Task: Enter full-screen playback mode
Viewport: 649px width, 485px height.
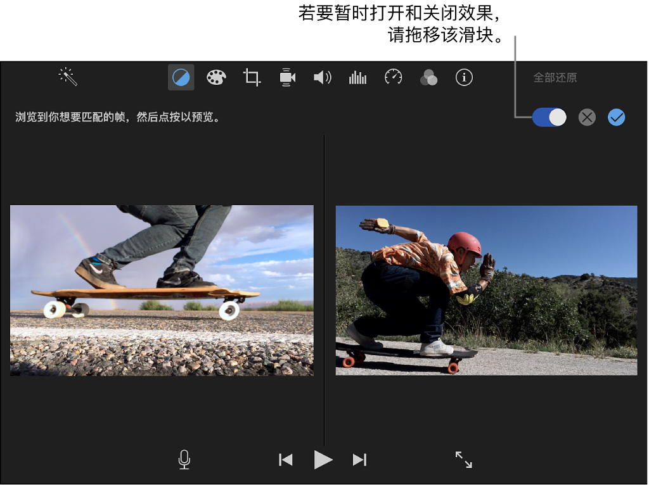Action: coord(464,460)
